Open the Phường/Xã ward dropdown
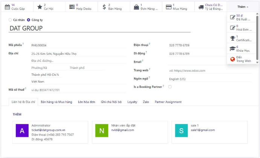260x158 pixels. pos(48,68)
